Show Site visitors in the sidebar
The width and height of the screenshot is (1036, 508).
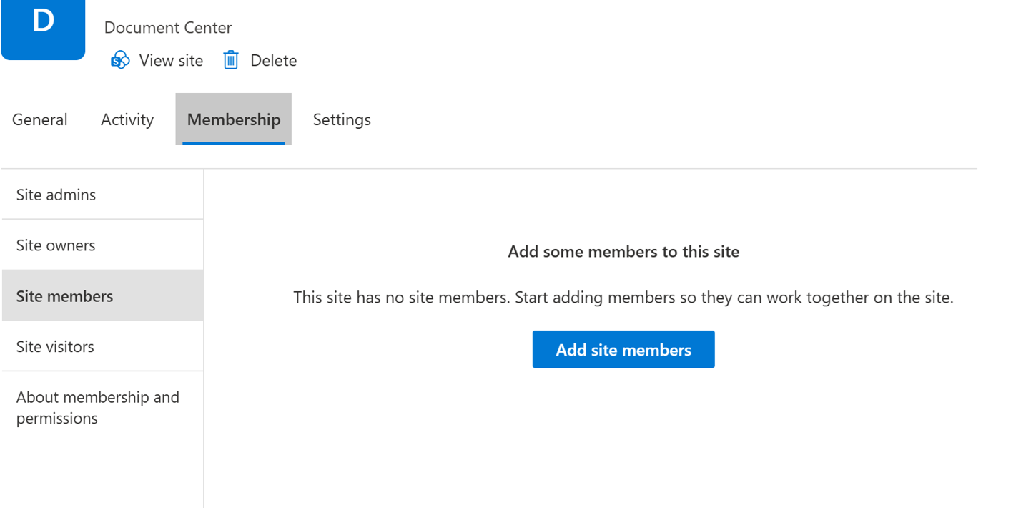[x=55, y=347]
